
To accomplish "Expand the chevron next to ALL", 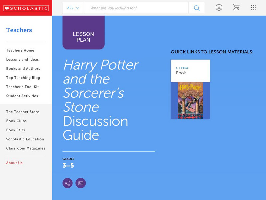I will point(78,8).
